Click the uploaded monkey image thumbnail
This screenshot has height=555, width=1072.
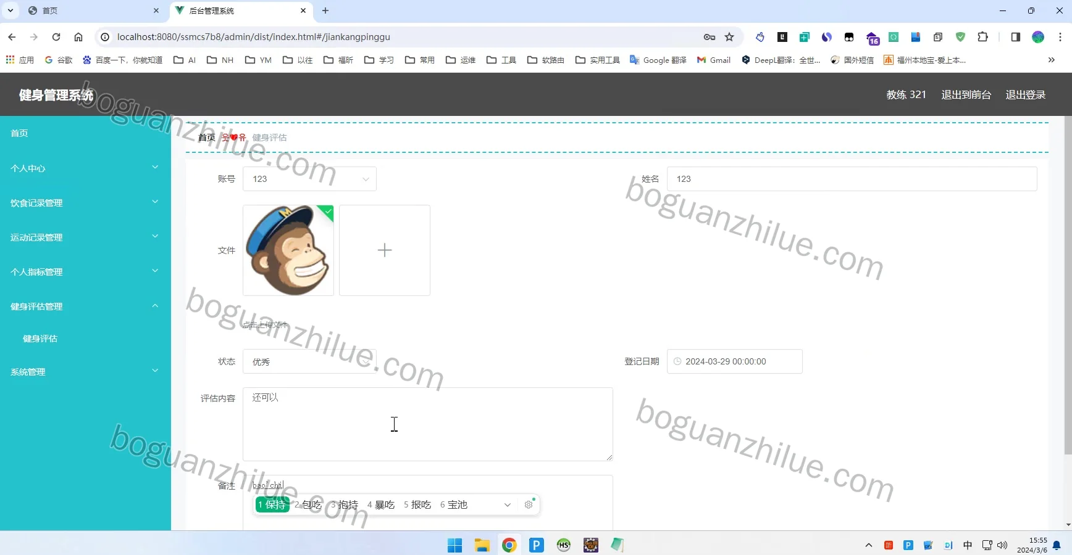tap(288, 250)
